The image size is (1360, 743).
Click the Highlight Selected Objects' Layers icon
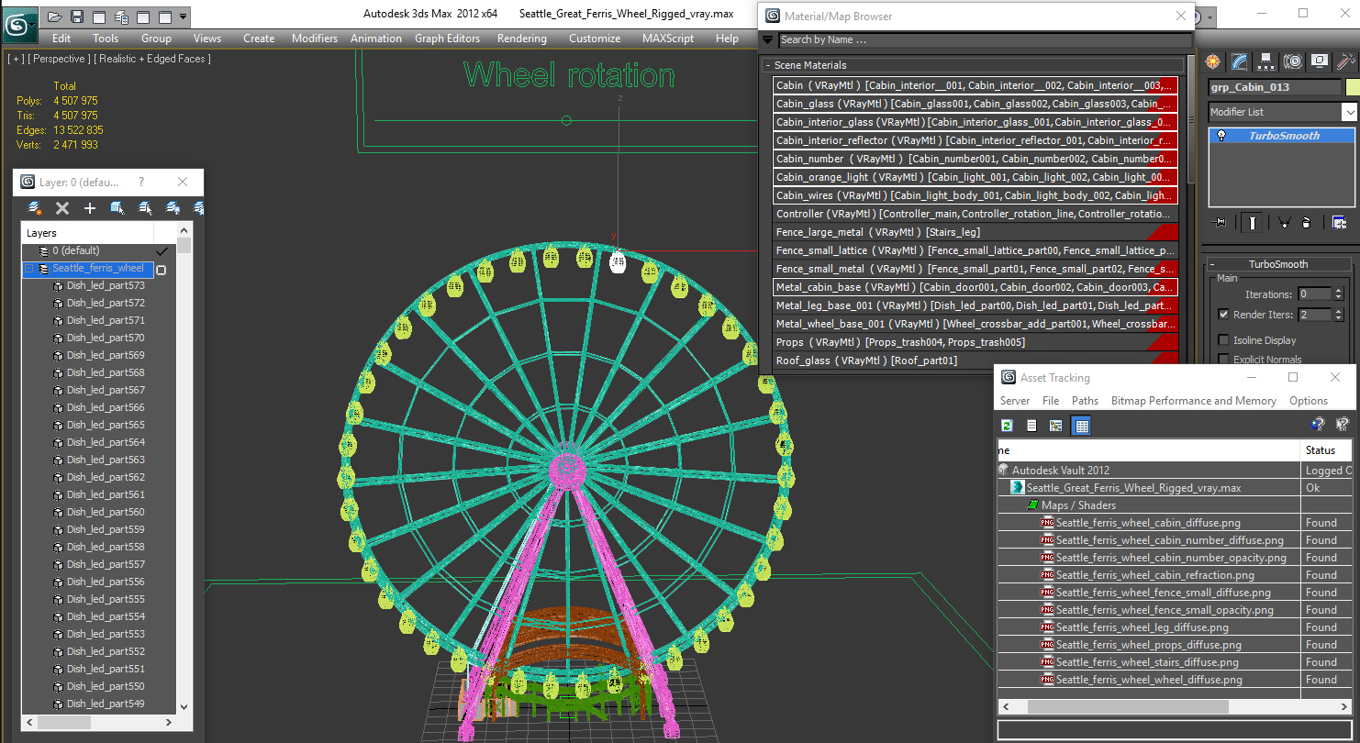tap(145, 208)
